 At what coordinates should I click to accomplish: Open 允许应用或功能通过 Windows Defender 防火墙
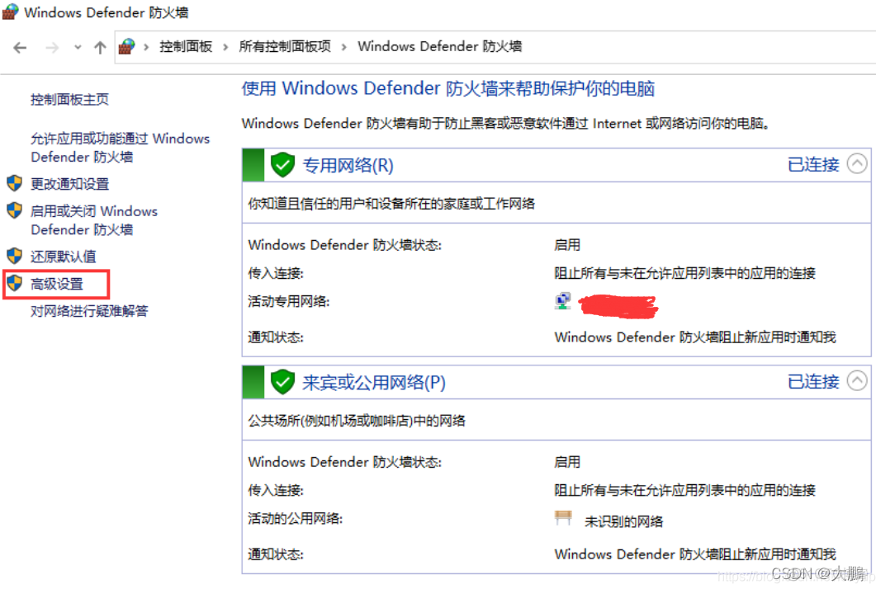pyautogui.click(x=120, y=148)
